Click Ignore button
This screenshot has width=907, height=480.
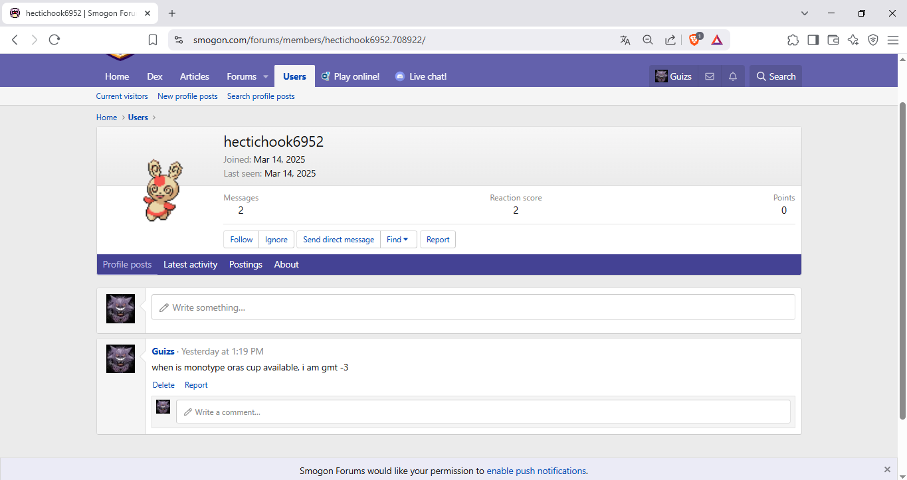click(x=276, y=240)
